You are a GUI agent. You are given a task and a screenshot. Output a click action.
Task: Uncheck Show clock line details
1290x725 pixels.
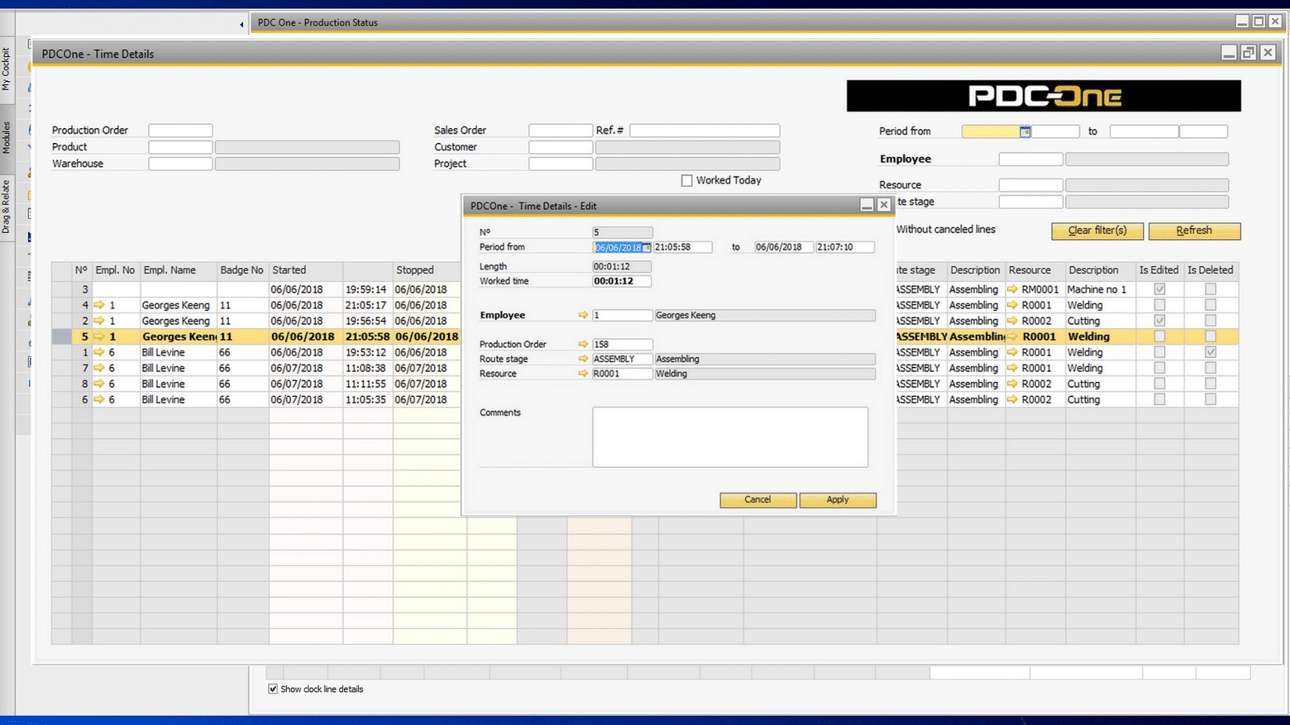pos(273,689)
